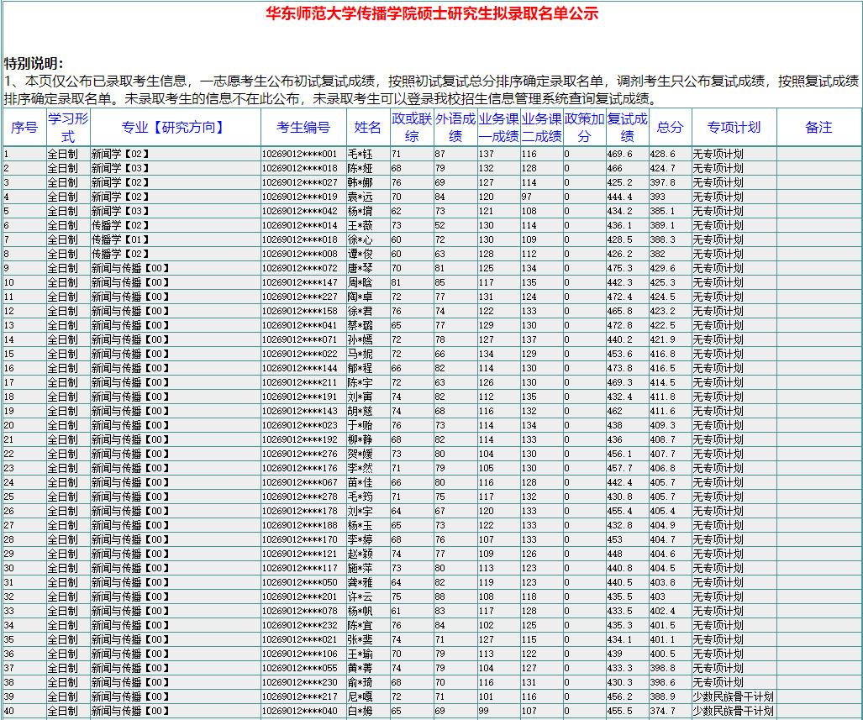The height and width of the screenshot is (720, 863).
Task: Click the 总分 column header
Action: (670, 128)
